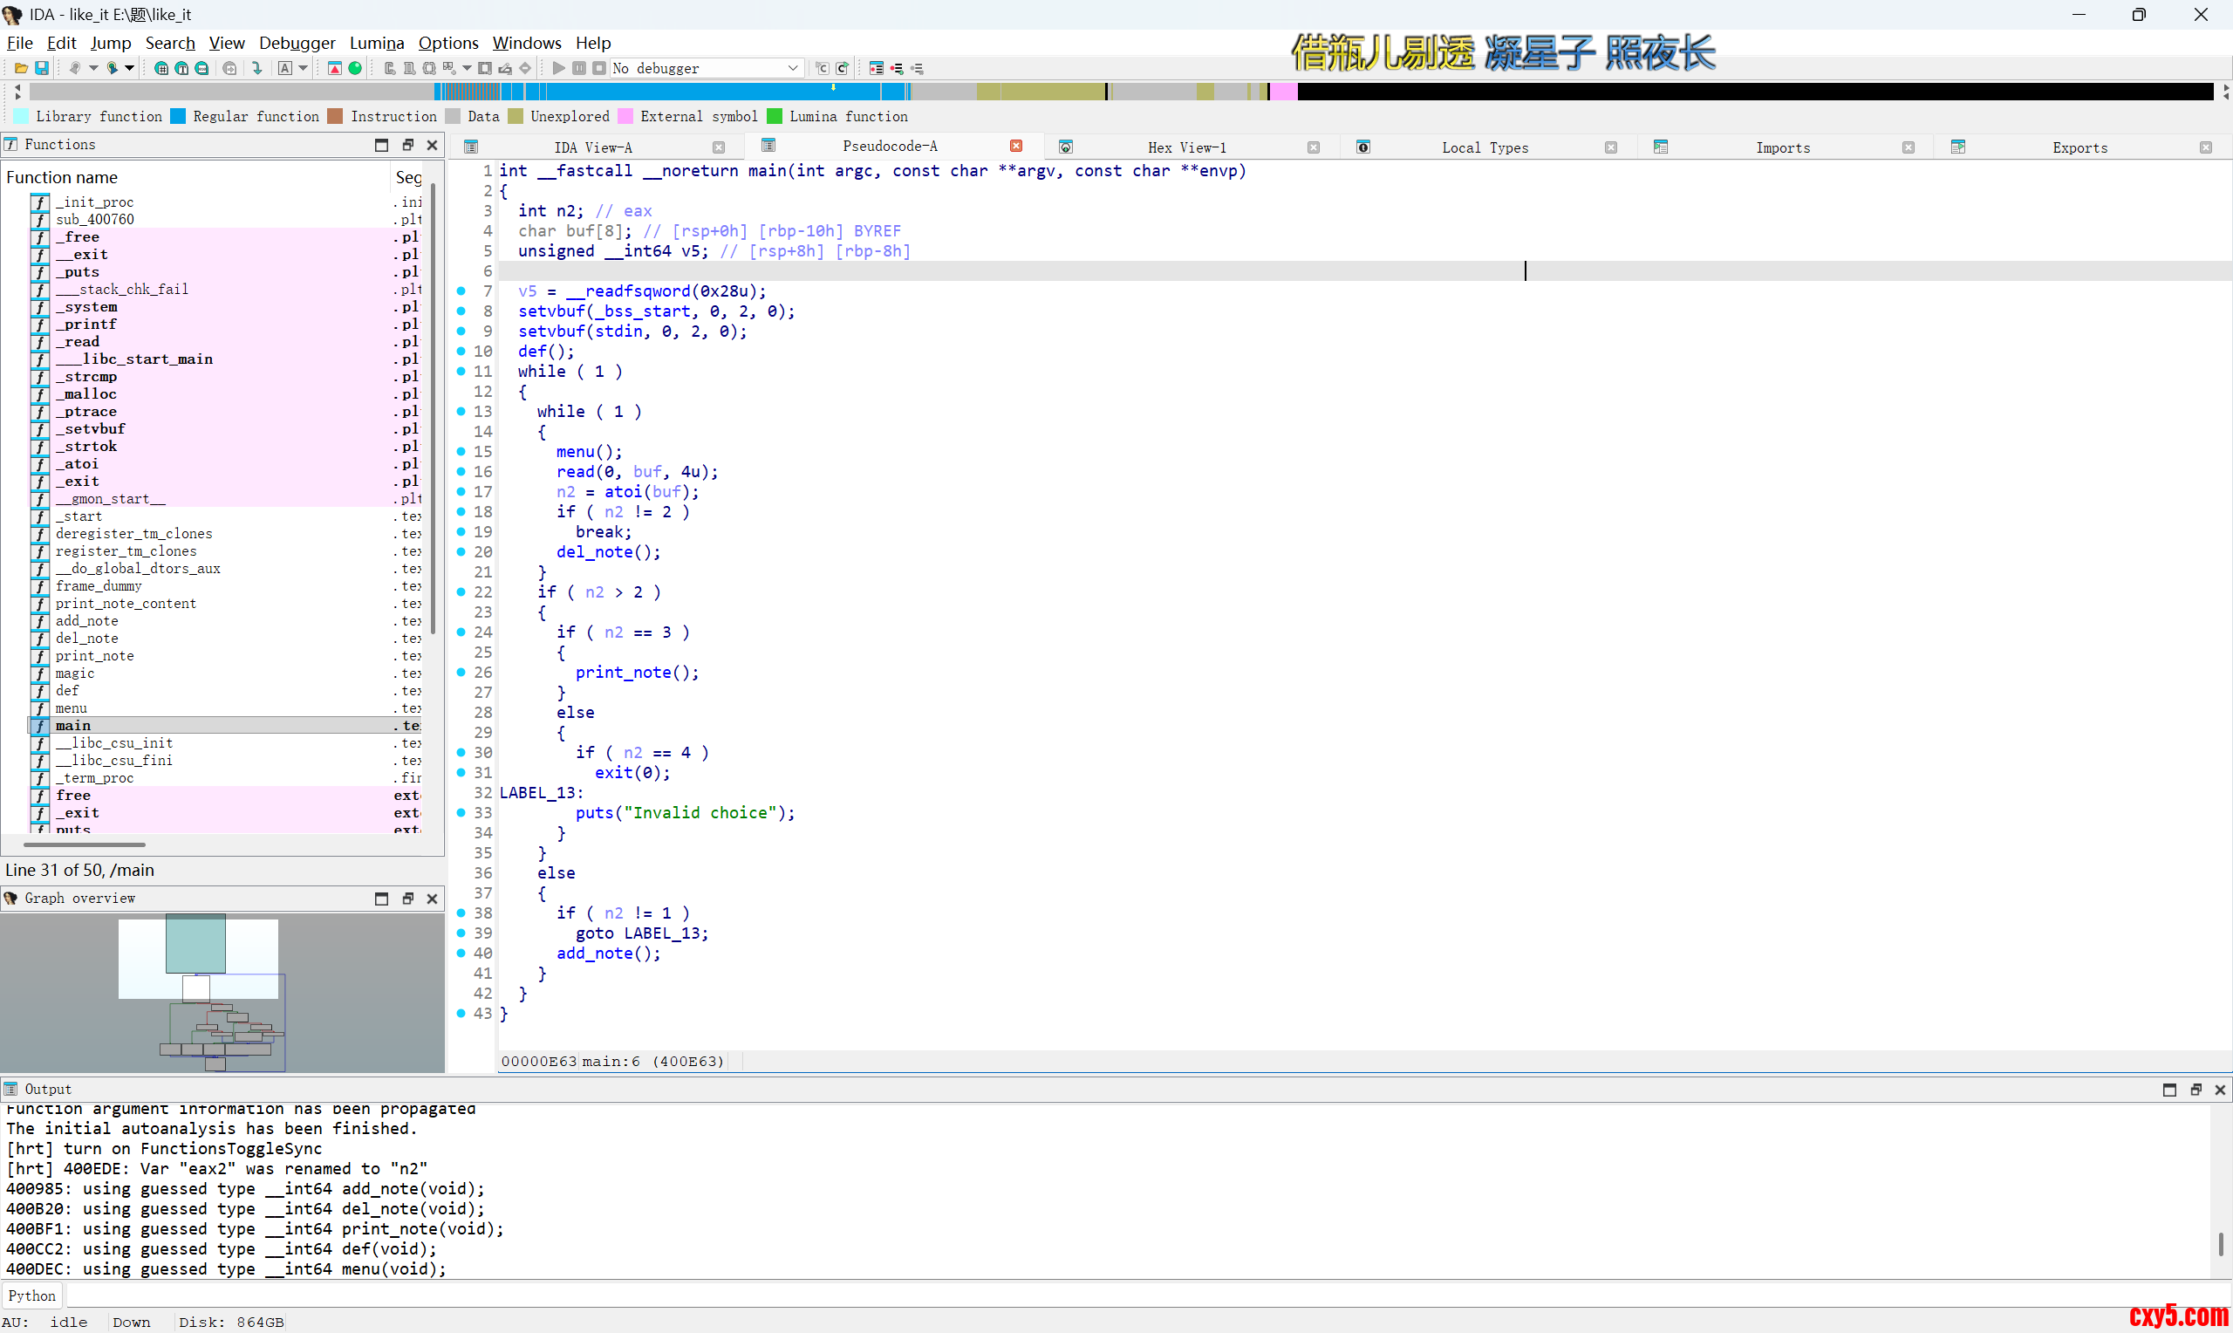Expand dropdown arrow next to text search icon
The image size is (2233, 1333).
pyautogui.click(x=304, y=68)
